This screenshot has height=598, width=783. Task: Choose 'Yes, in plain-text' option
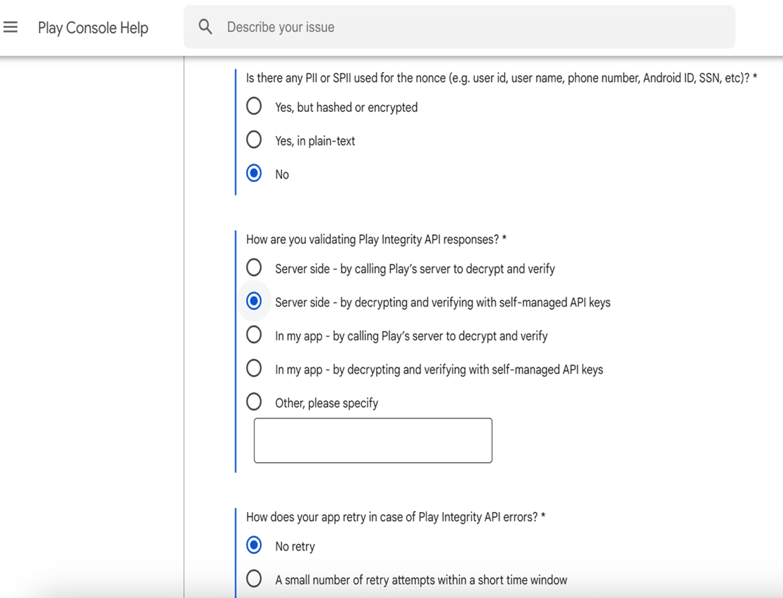pyautogui.click(x=254, y=140)
